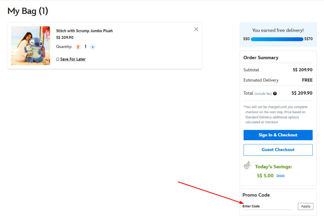Viewport: 324px width, 221px height.
Task: Select the trash can inside Quantity controls
Action: click(x=78, y=47)
